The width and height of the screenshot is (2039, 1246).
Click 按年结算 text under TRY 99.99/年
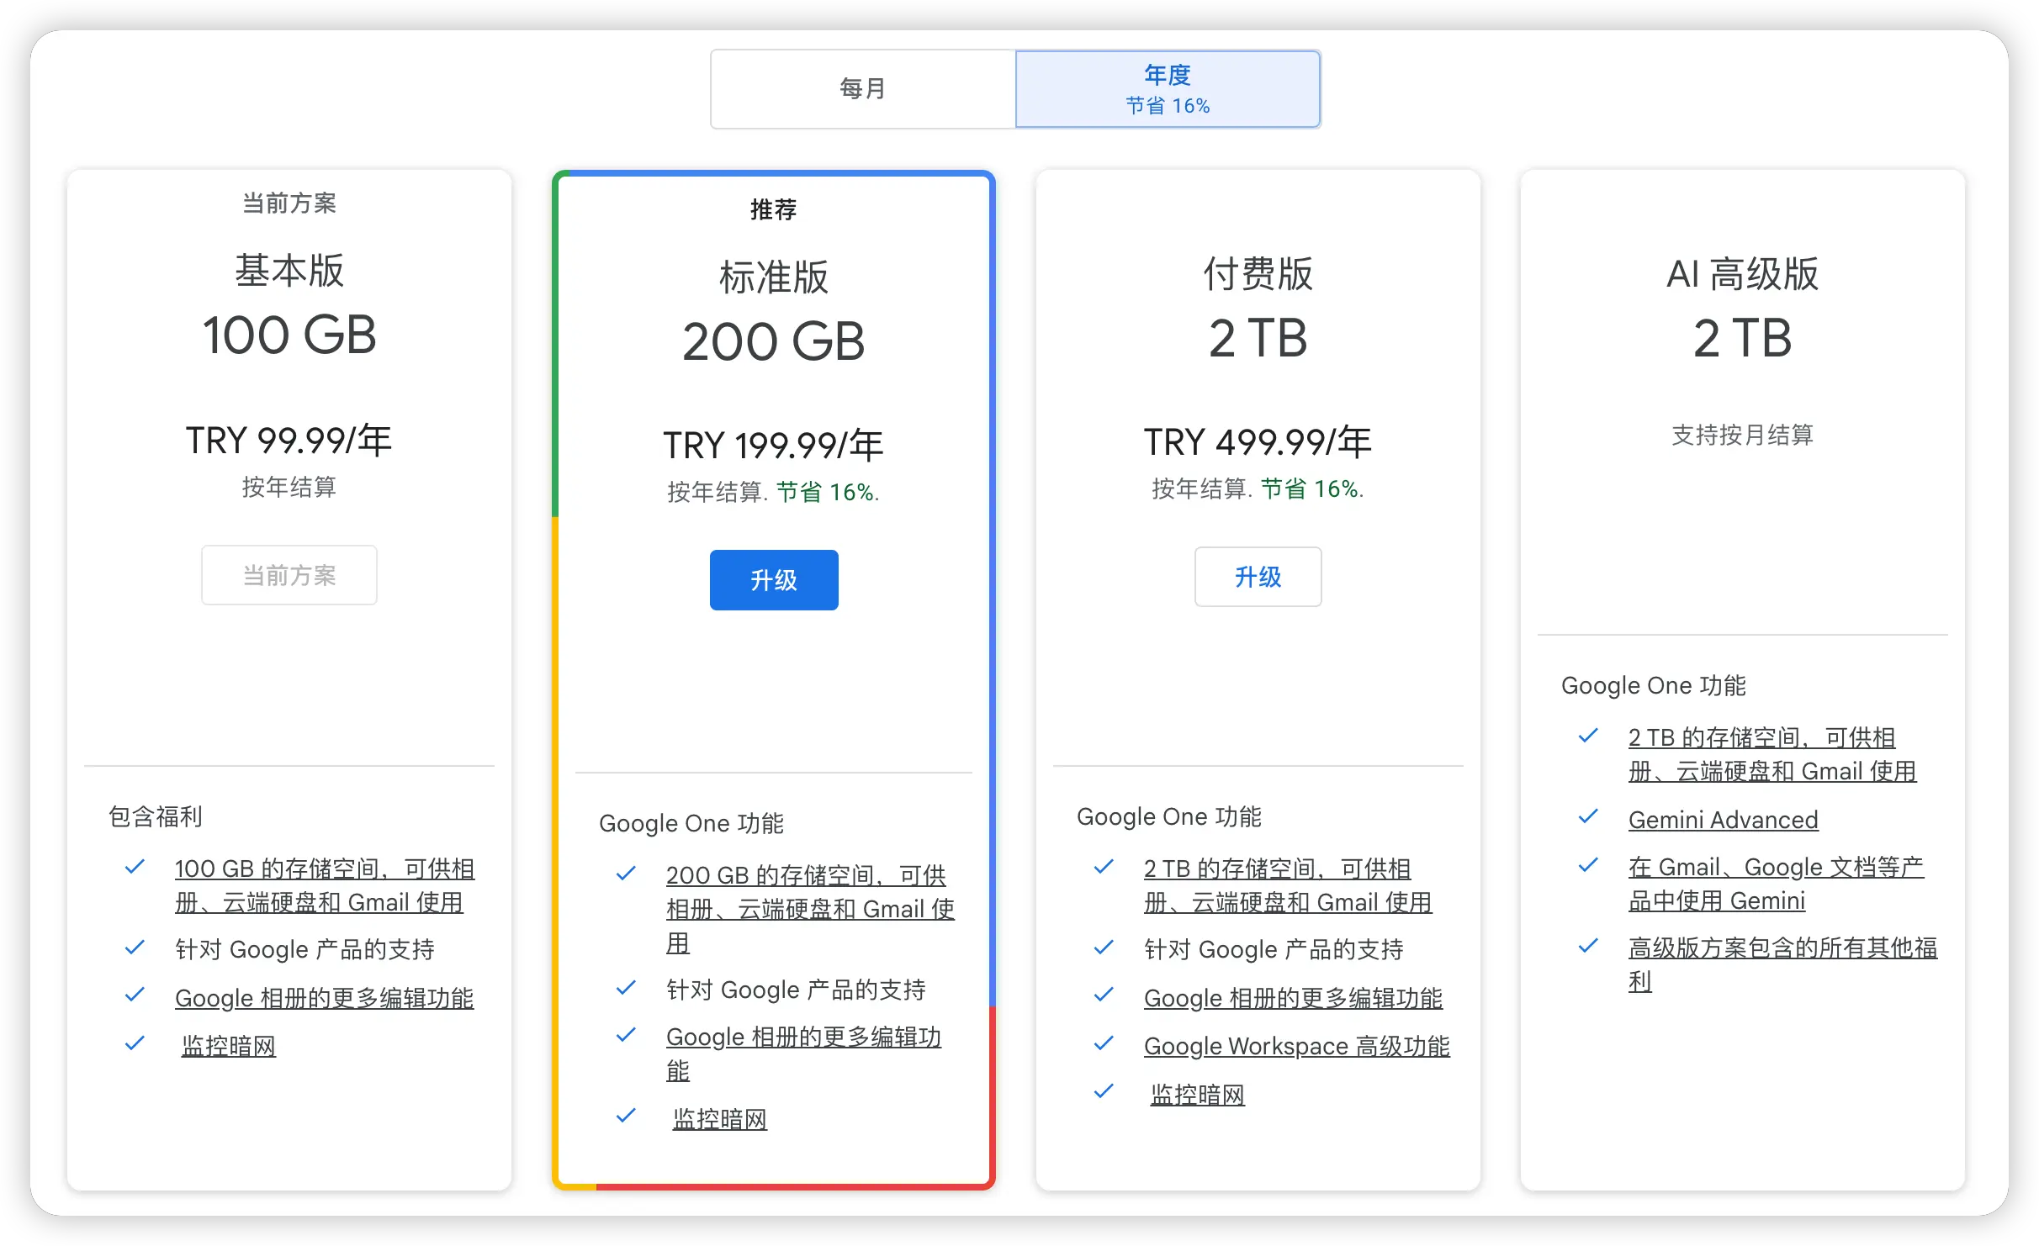289,487
